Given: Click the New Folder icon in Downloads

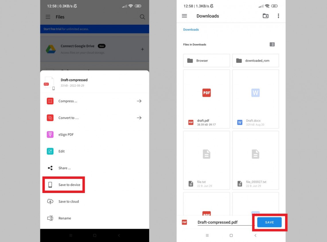Looking at the screenshot, I should (265, 16).
